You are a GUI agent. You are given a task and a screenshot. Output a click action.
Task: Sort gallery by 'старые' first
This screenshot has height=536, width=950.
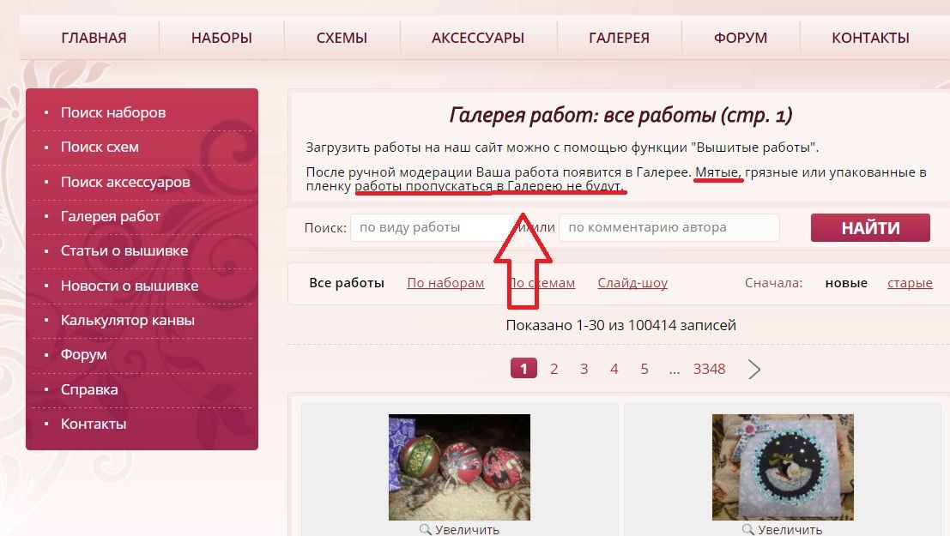click(910, 283)
